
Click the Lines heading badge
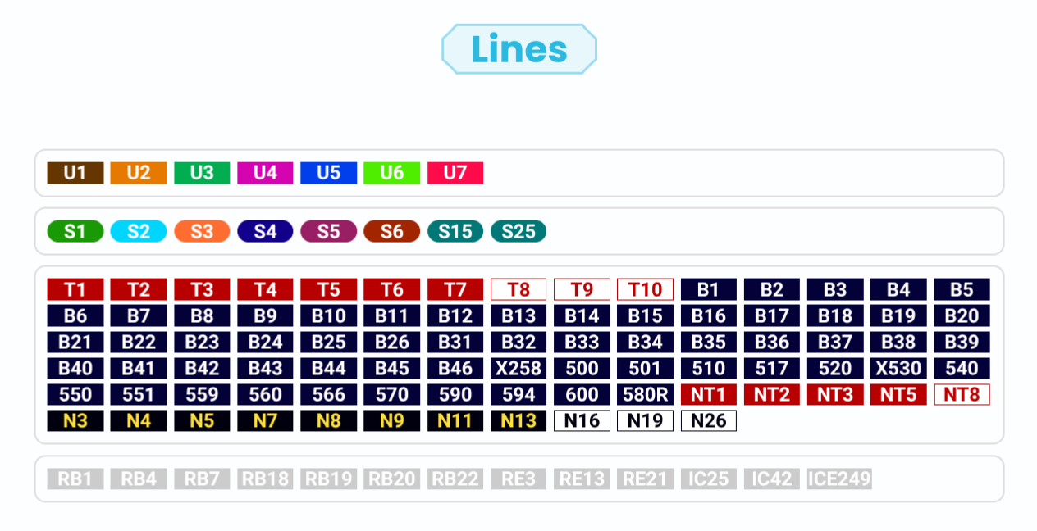click(x=518, y=49)
